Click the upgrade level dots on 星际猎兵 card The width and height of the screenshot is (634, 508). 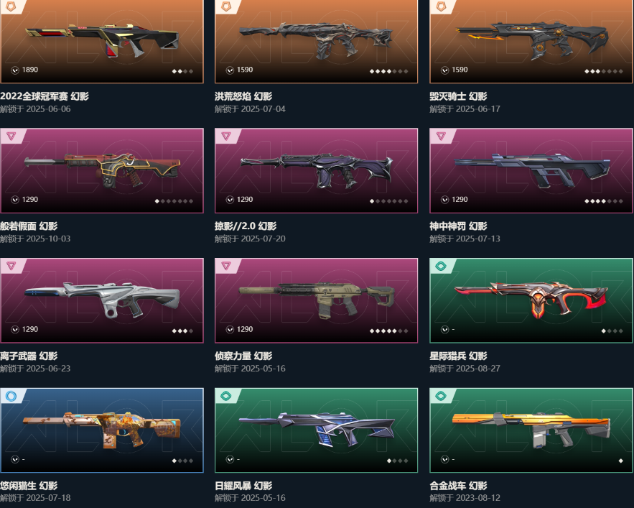tap(612, 331)
